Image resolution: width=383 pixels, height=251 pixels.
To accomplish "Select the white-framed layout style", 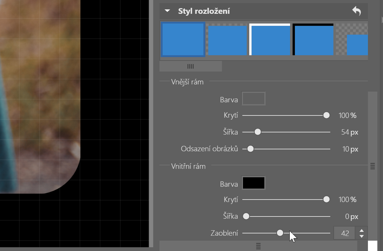I will pyautogui.click(x=270, y=40).
